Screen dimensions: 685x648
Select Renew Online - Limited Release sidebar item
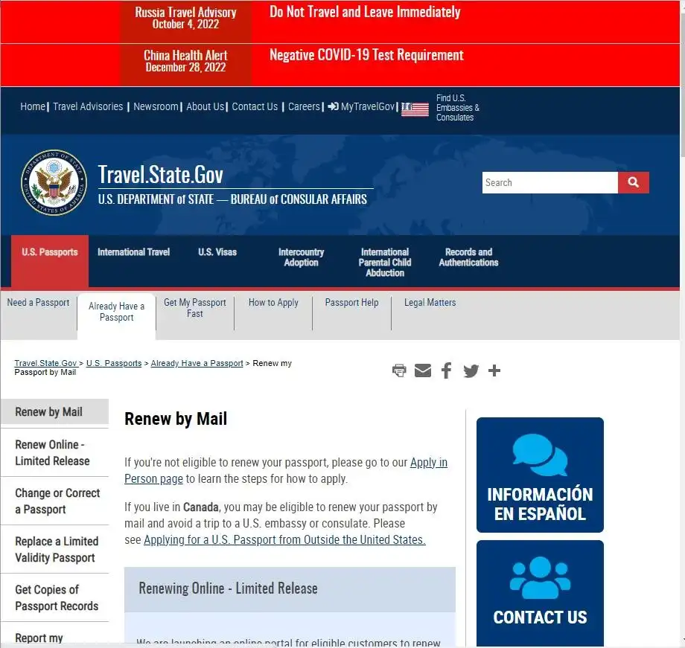(54, 453)
